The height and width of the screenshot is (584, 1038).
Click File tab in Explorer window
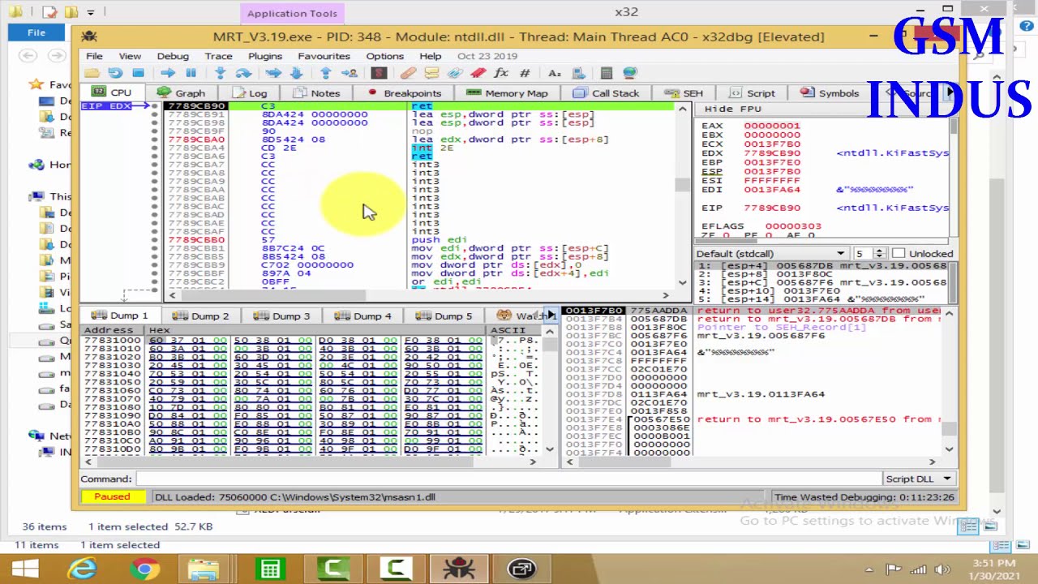pyautogui.click(x=36, y=32)
